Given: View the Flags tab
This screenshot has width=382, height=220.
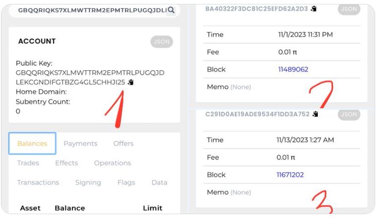Looking at the screenshot, I should [x=126, y=182].
